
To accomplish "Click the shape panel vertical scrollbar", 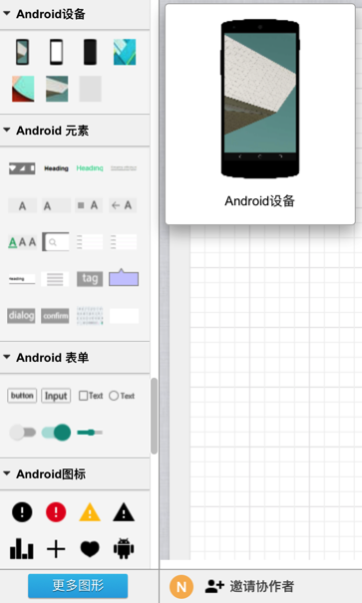I will click(154, 416).
